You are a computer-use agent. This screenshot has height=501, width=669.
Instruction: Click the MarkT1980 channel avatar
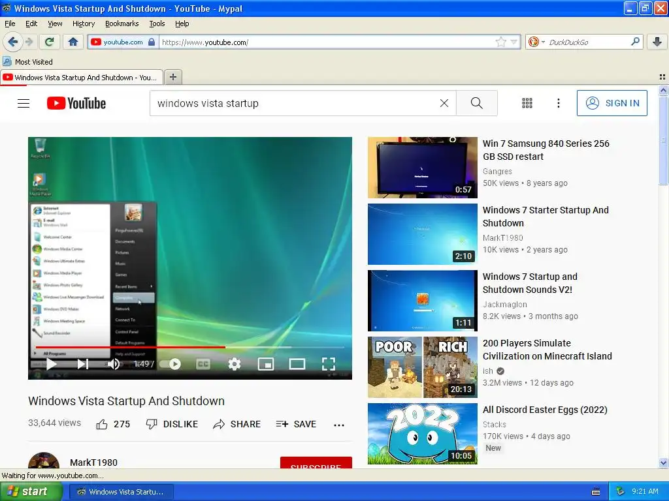point(44,461)
